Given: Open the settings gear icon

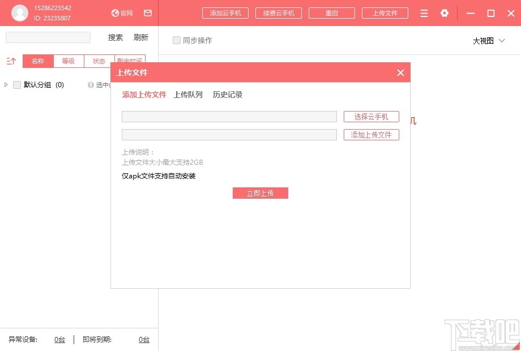Looking at the screenshot, I should [445, 13].
